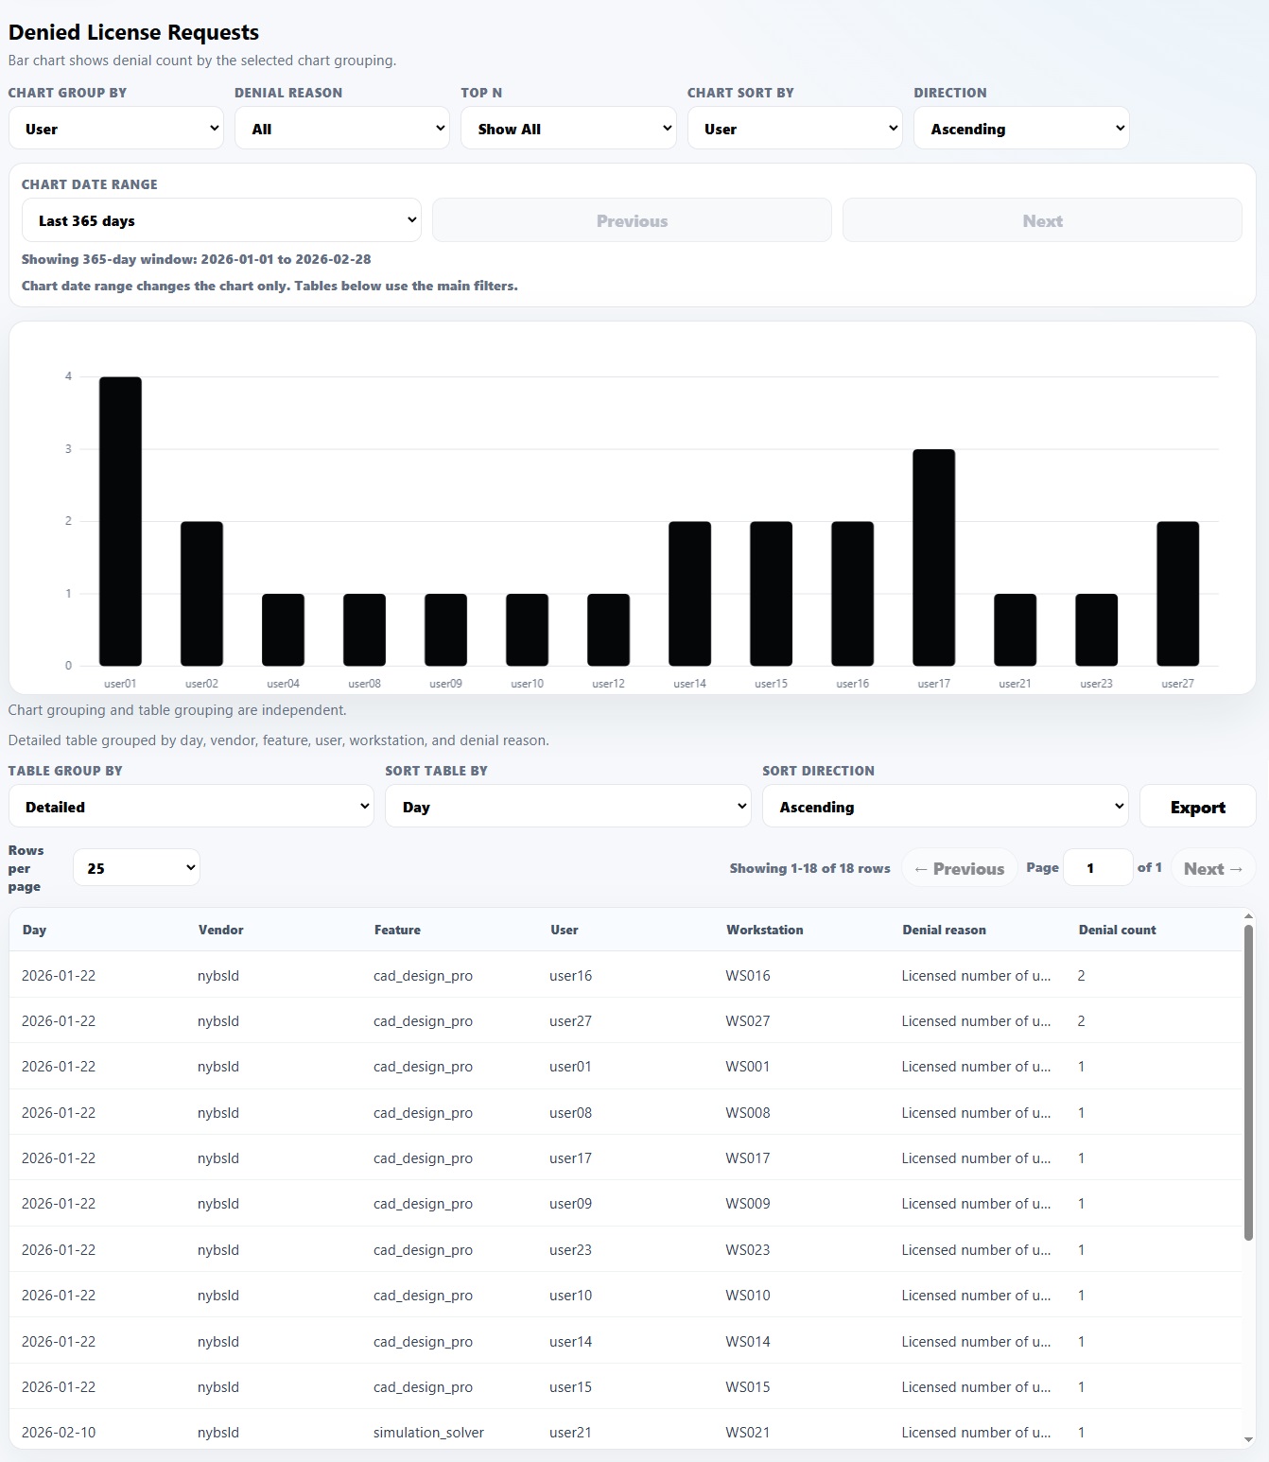Click cad_design_pro cell in user09 row

point(423,1204)
